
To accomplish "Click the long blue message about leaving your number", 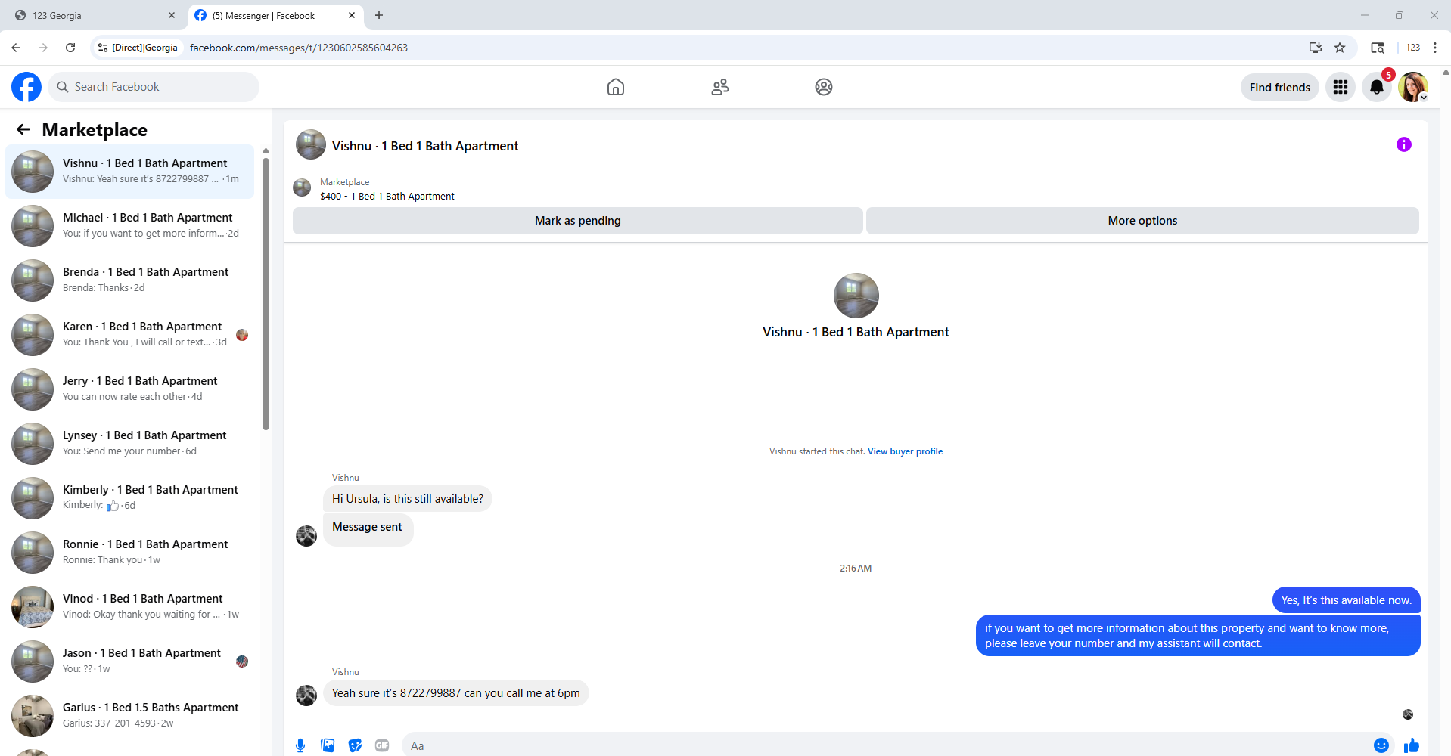I will [1198, 636].
